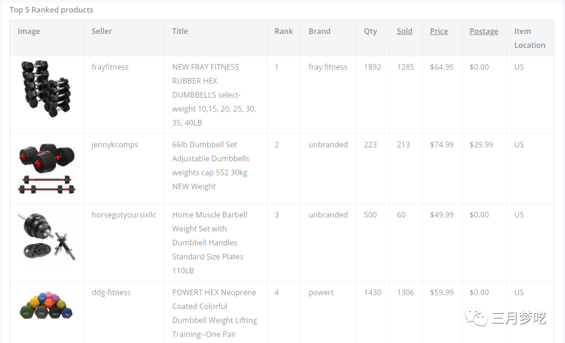Screen dimensions: 565x343
Task: Sort table by Sold column header
Action: tap(404, 31)
